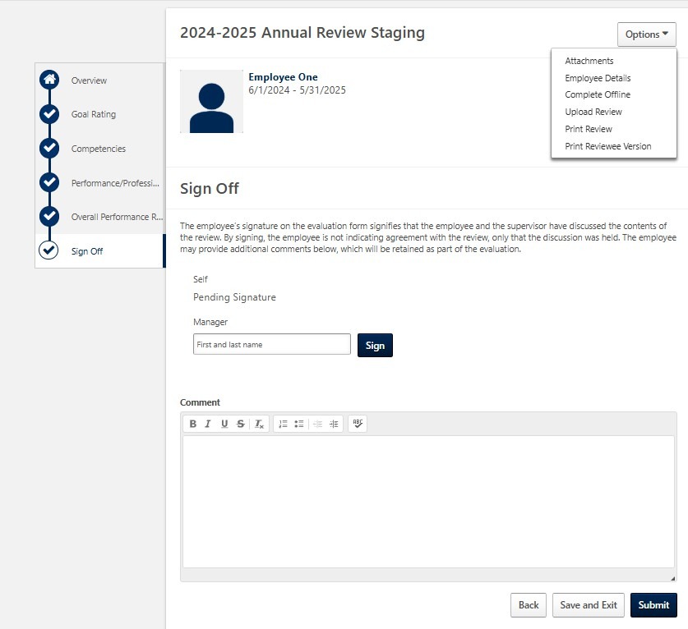Click the Sign button
The image size is (688, 629).
click(375, 346)
